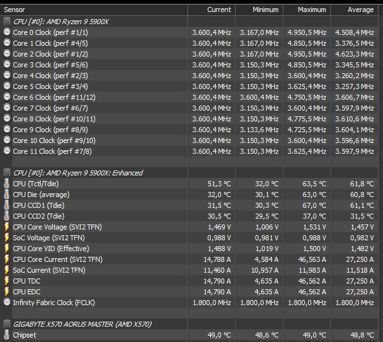The image size is (383, 342).
Task: Select the CPU Core Voltage (SVI2 TFN) label
Action: [57, 227]
